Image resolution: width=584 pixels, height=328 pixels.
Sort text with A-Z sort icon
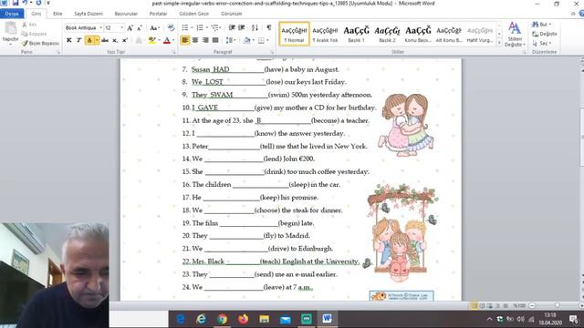point(255,28)
